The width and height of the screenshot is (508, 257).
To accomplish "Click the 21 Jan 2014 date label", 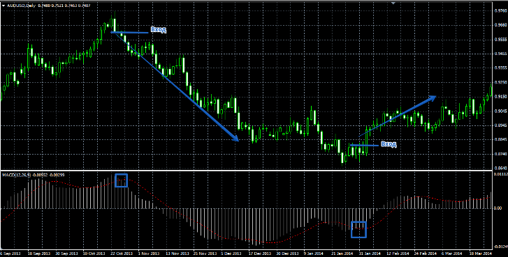I will (342, 254).
